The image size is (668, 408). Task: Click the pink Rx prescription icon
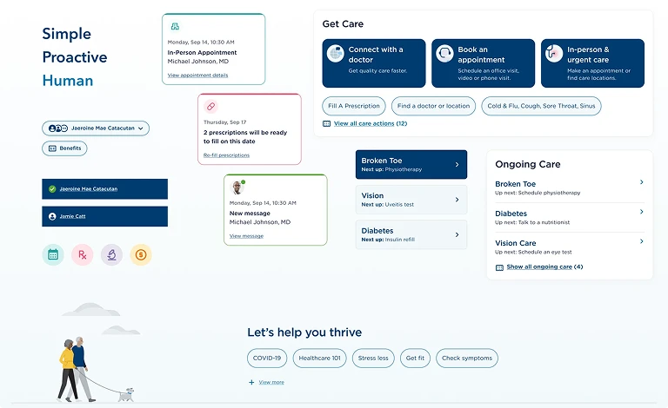click(82, 254)
